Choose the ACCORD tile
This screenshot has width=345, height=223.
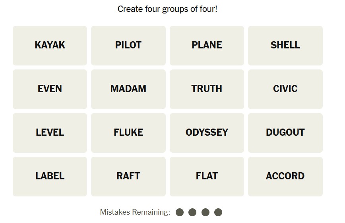285,176
